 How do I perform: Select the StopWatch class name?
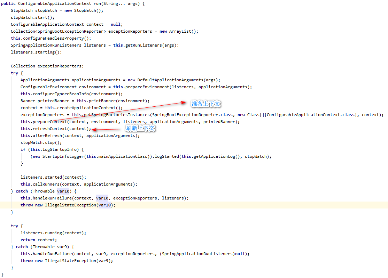click(22, 10)
